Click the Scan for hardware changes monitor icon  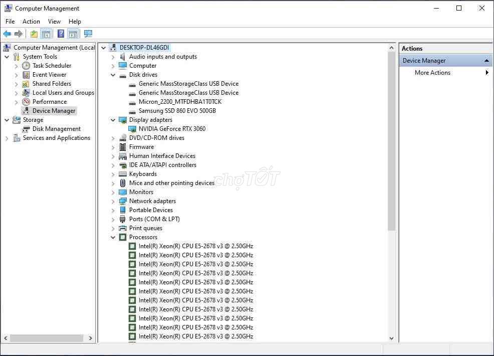click(88, 34)
